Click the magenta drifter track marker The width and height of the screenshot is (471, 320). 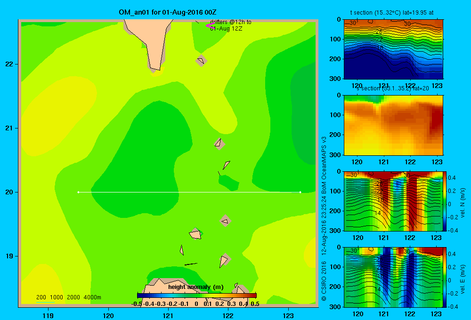click(210, 25)
